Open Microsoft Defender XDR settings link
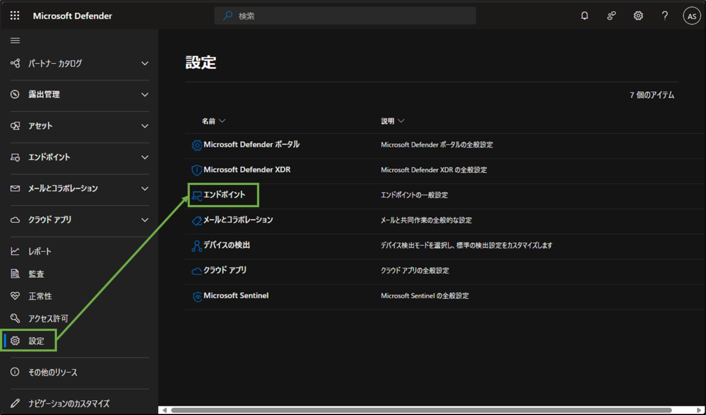The width and height of the screenshot is (706, 415). coord(247,170)
